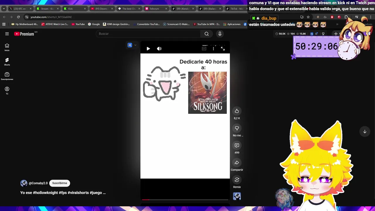
Task: Open the media controls icon in toolbar
Action: pos(357,17)
